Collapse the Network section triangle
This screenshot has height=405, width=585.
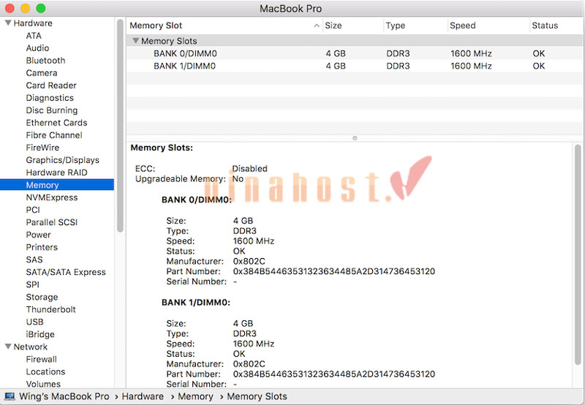pyautogui.click(x=8, y=347)
